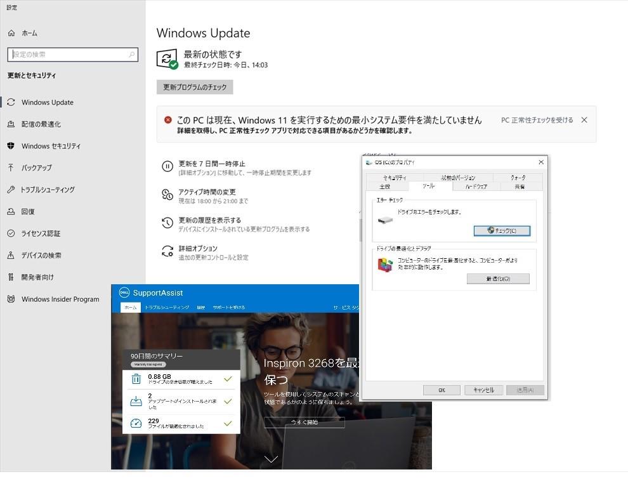Screen dimensions: 628x486
Task: Open 開発者向け tools icon
Action: tap(11, 277)
